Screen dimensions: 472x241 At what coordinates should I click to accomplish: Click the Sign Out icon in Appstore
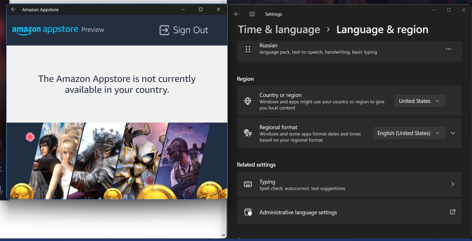pos(164,30)
